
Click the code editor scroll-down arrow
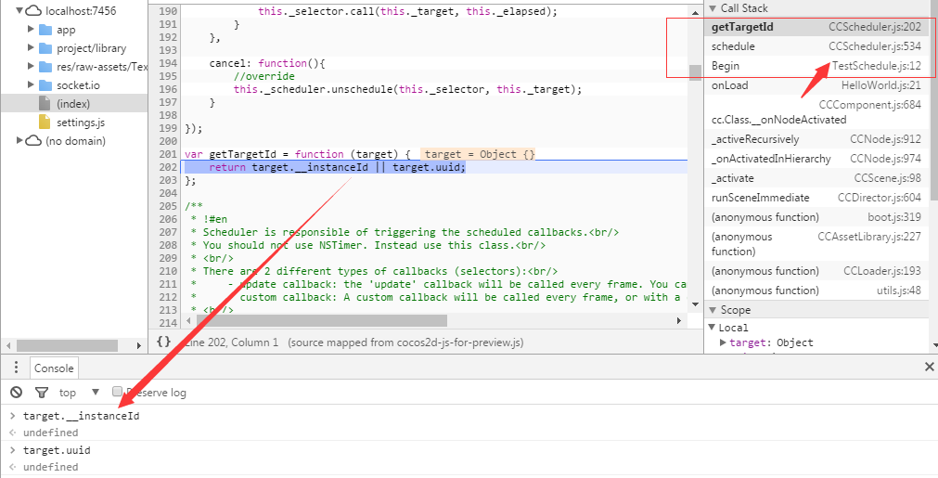point(695,304)
